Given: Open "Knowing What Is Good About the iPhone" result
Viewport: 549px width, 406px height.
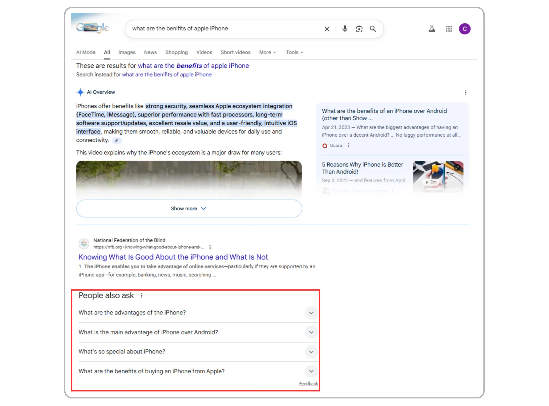Looking at the screenshot, I should [173, 257].
